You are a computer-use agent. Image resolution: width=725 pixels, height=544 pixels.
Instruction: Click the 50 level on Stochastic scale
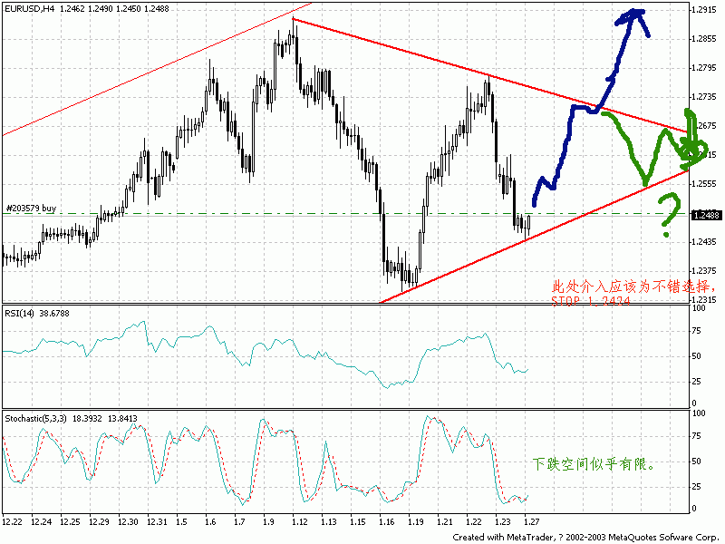tap(696, 461)
